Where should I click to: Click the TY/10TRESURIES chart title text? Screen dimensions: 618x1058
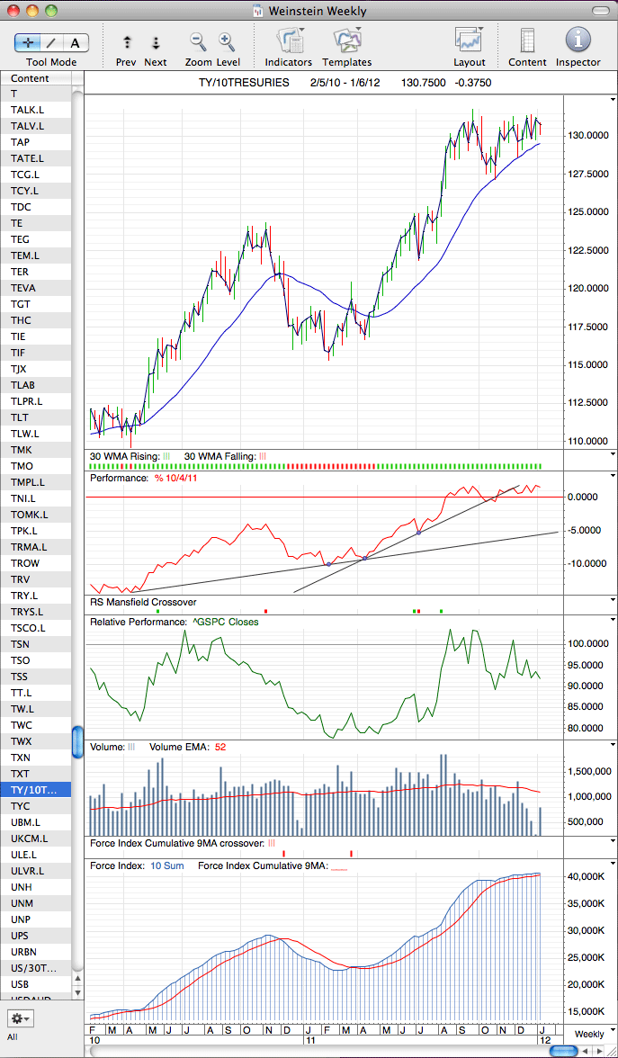[x=245, y=83]
